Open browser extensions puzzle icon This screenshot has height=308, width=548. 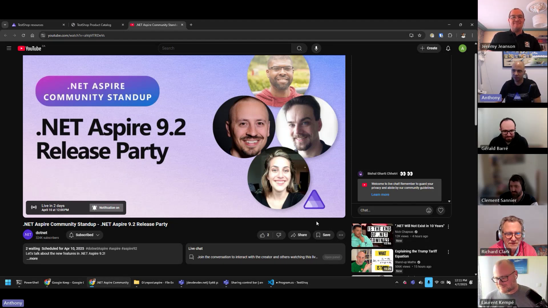(x=450, y=35)
